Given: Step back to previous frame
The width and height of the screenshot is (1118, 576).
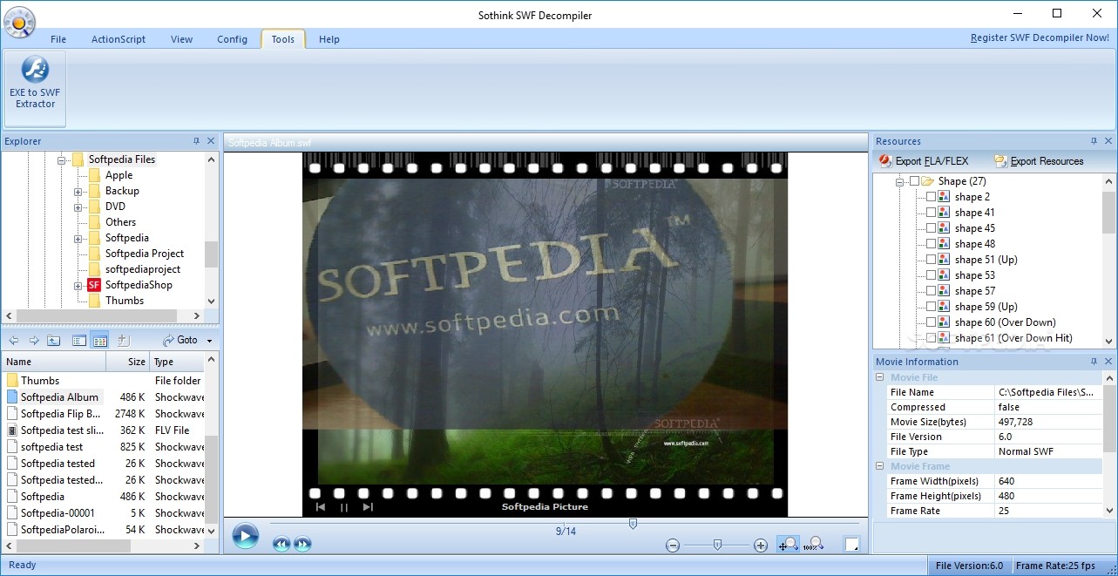Looking at the screenshot, I should tap(281, 545).
